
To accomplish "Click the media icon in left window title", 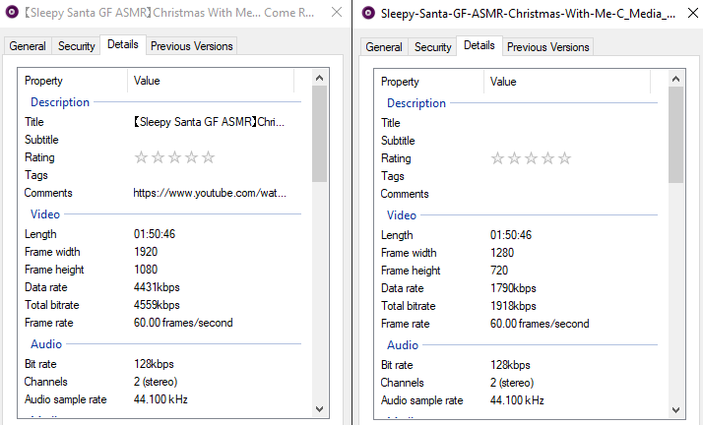I will (12, 12).
